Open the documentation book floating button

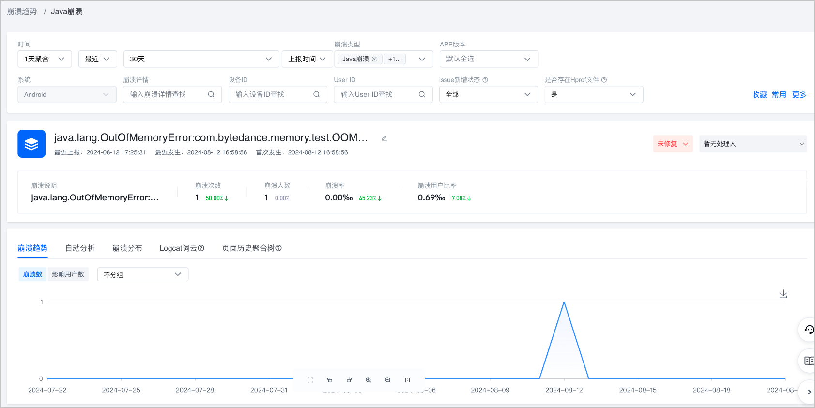pyautogui.click(x=808, y=361)
